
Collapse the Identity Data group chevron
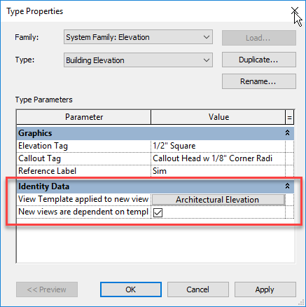287,186
